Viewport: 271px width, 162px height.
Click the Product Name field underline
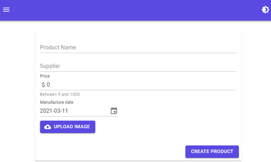pyautogui.click(x=138, y=53)
